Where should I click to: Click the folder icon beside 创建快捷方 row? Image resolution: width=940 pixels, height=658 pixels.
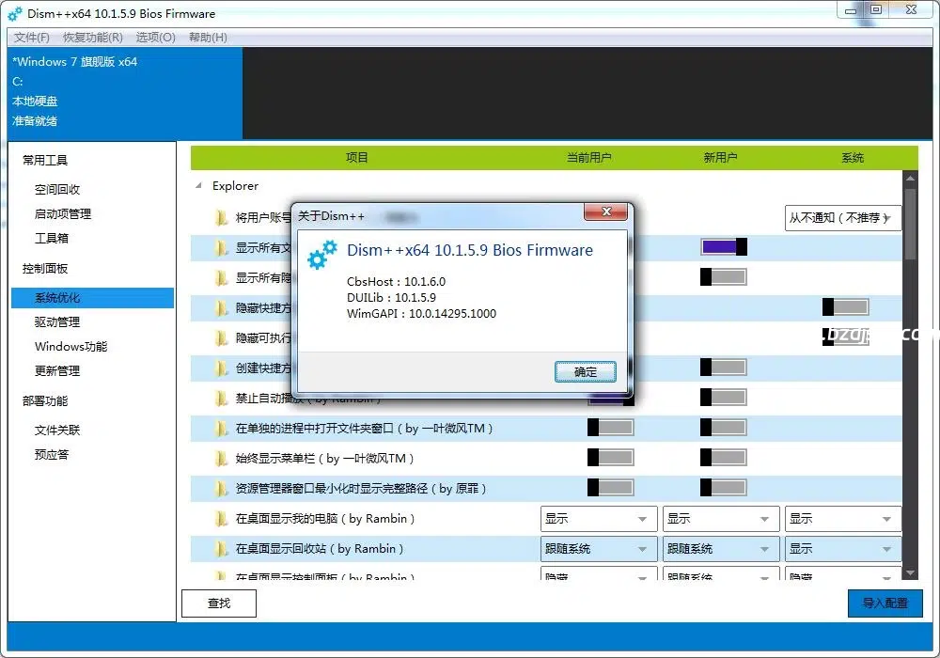pyautogui.click(x=221, y=368)
